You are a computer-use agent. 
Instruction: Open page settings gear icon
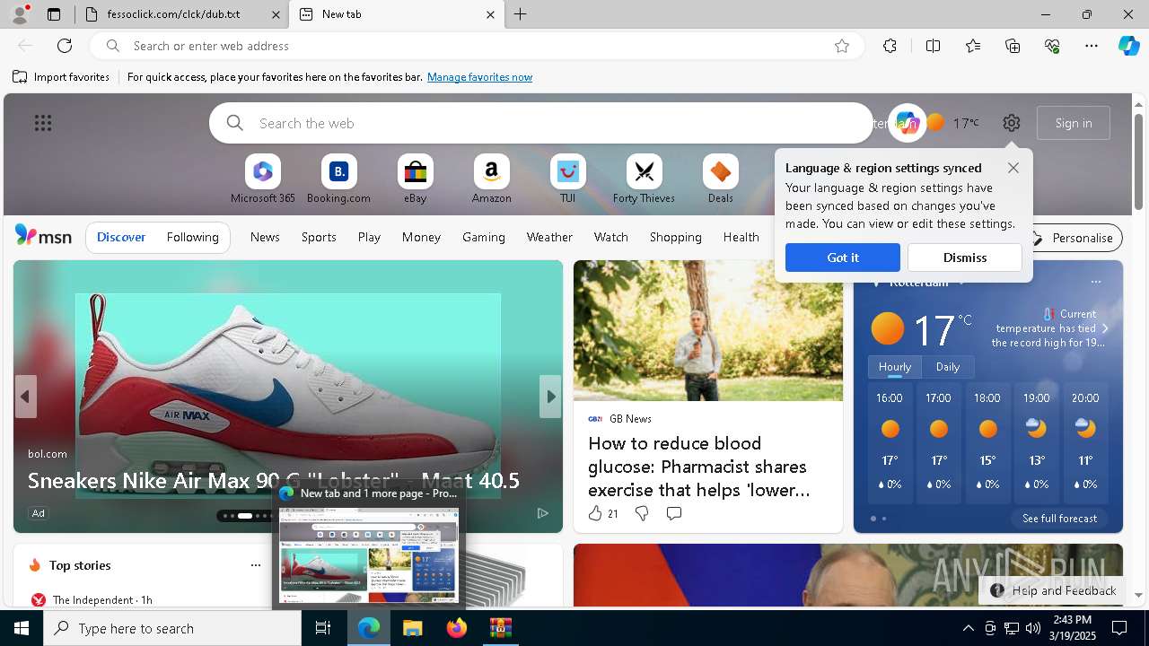coord(1012,123)
